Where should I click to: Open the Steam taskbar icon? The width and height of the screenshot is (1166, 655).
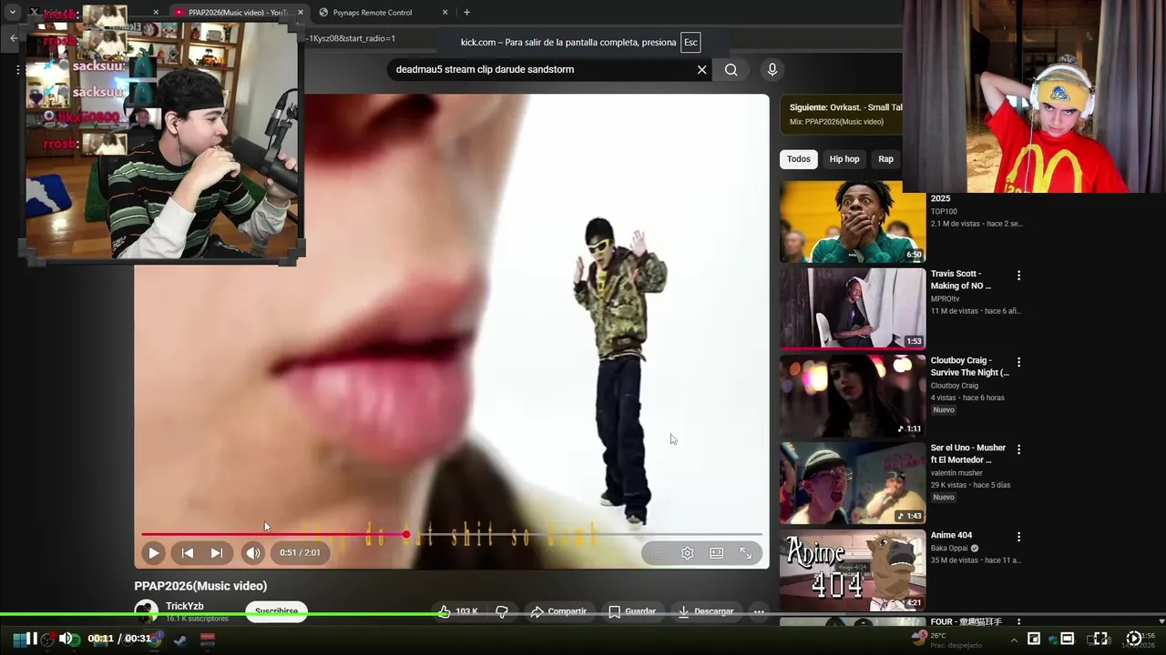click(179, 640)
